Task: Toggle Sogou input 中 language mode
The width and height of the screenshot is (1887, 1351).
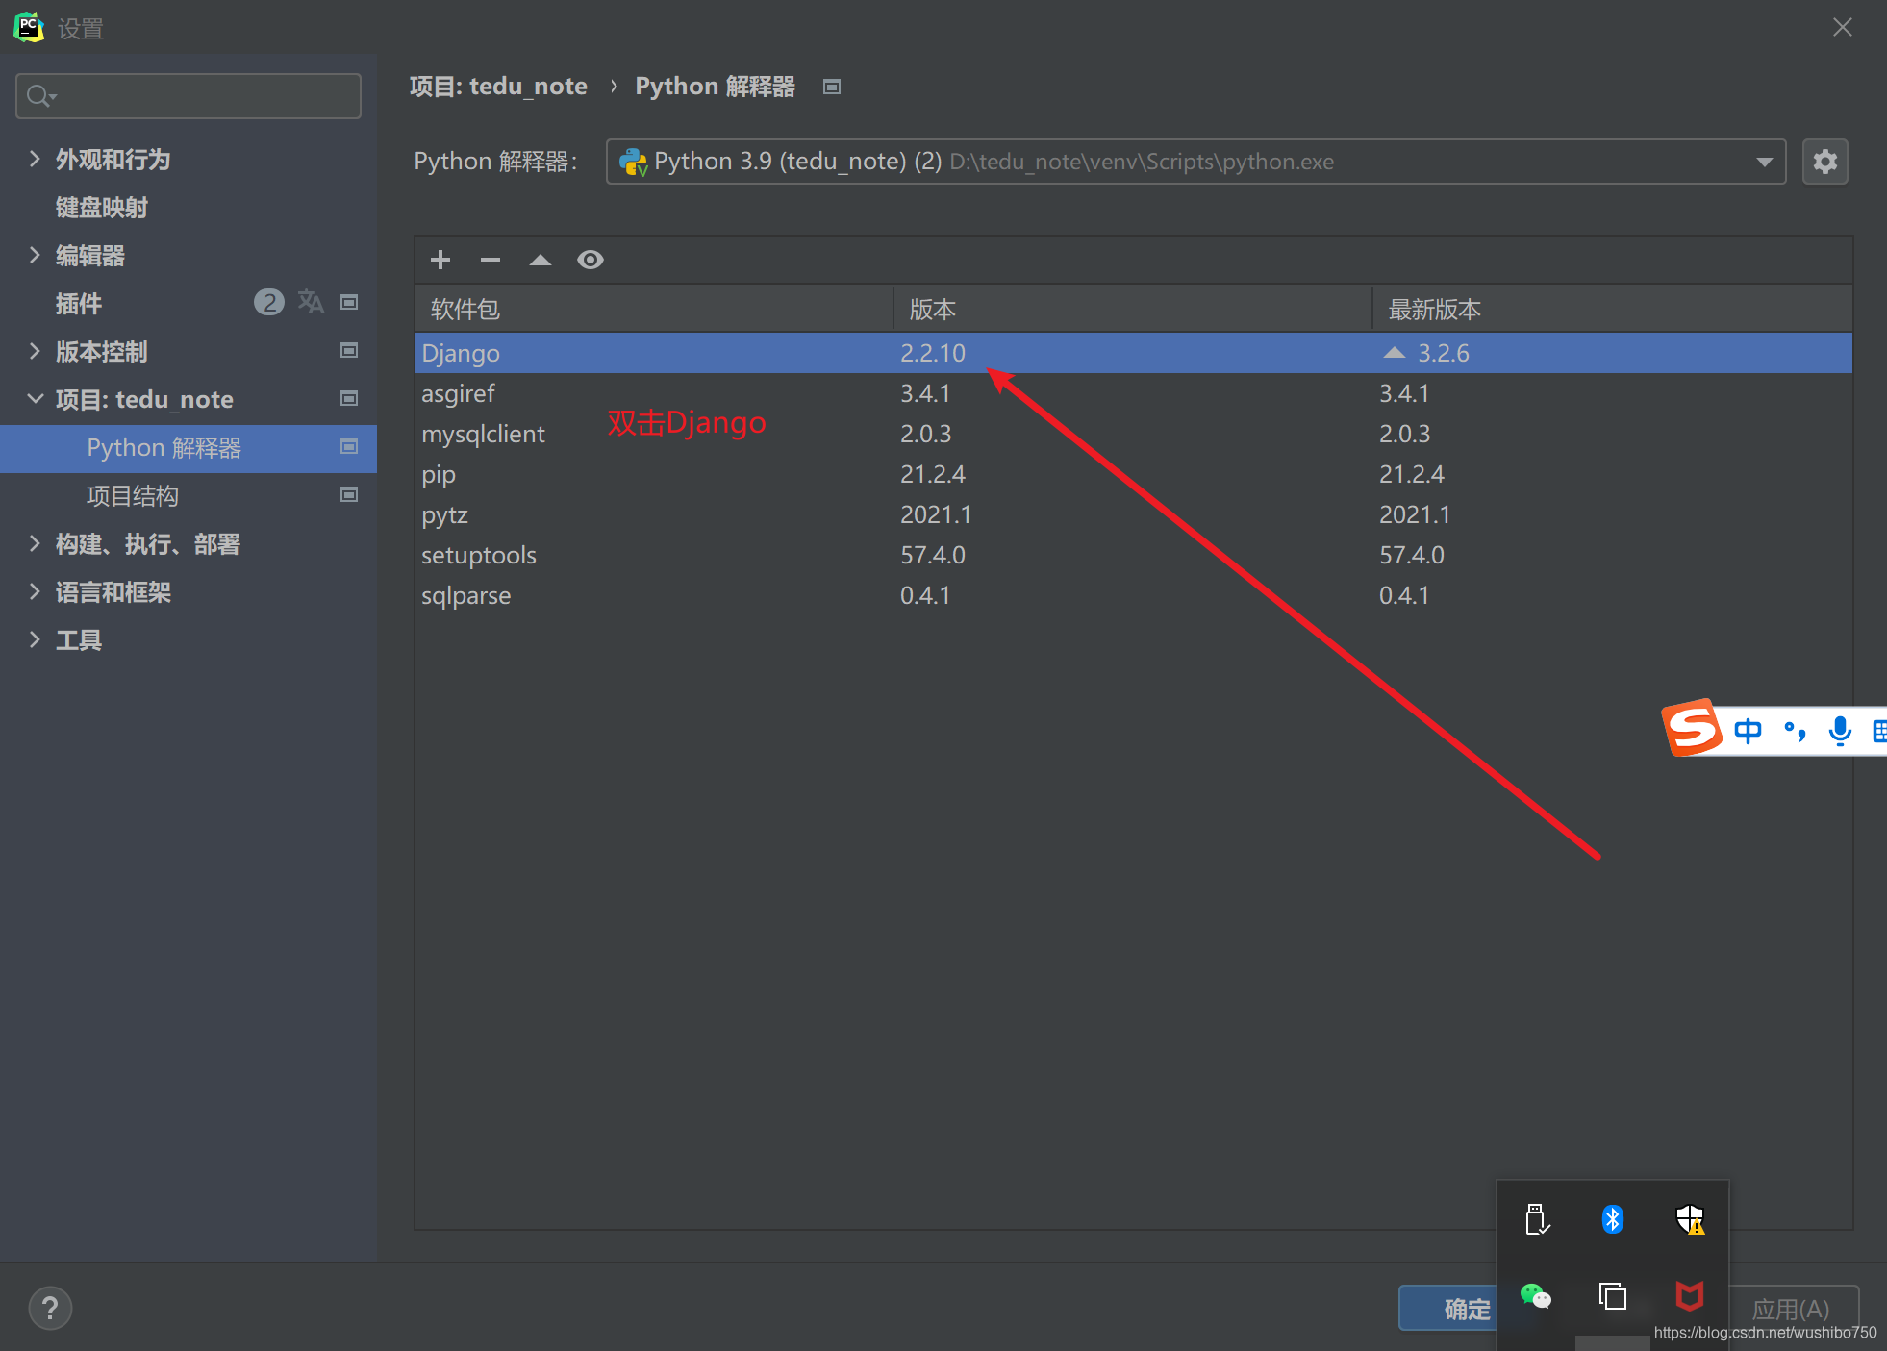Action: (1748, 731)
